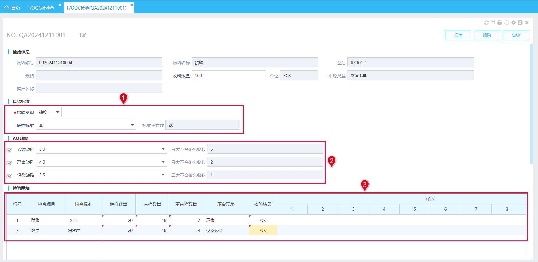The height and width of the screenshot is (262, 538).
Task: Click the 物料名称 field containing 蛋挞
Action: tap(255, 63)
